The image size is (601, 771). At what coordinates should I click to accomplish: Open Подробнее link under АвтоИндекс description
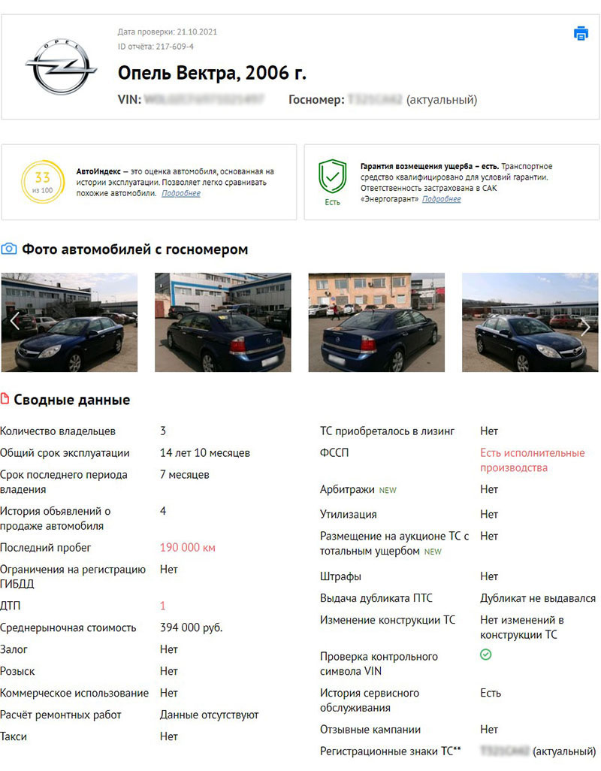click(x=181, y=193)
